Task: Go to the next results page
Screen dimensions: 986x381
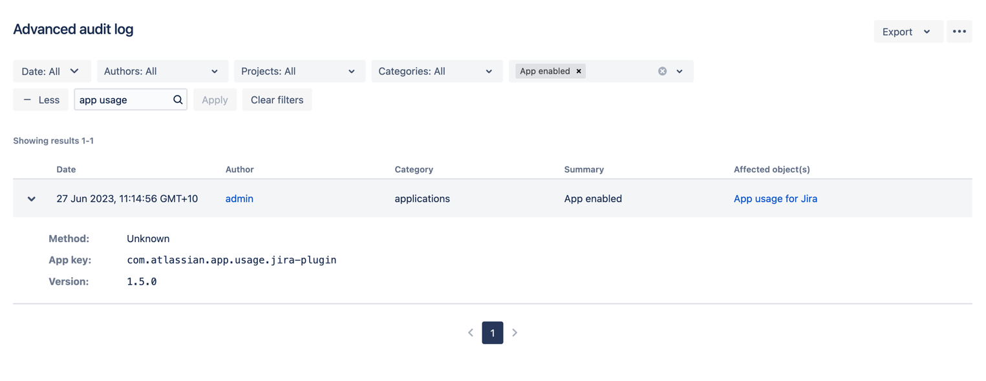Action: [515, 333]
